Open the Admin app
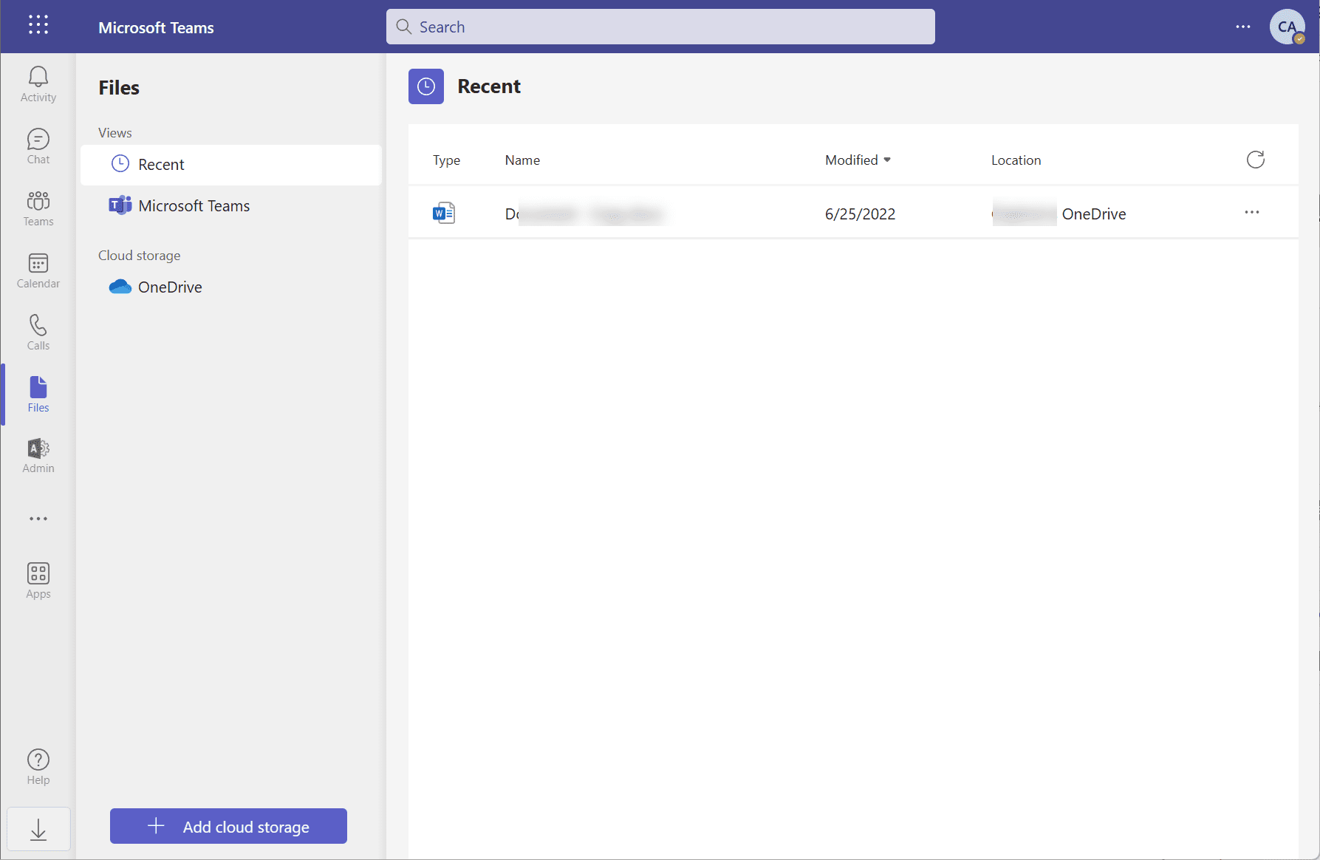1320x860 pixels. coord(38,456)
